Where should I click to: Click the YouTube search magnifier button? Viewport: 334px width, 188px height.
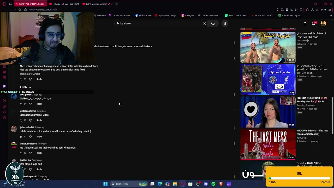pos(213,23)
